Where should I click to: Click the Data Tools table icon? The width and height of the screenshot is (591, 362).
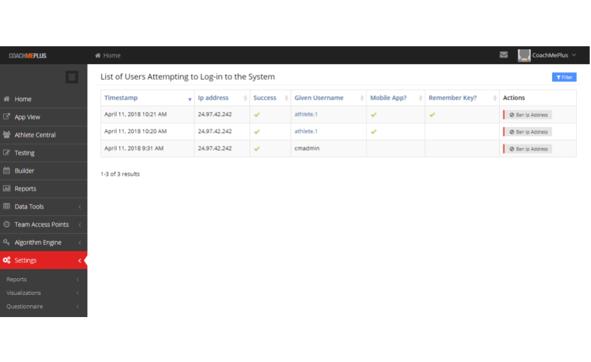pyautogui.click(x=6, y=206)
